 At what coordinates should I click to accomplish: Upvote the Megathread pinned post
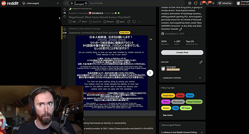[x=65, y=9]
